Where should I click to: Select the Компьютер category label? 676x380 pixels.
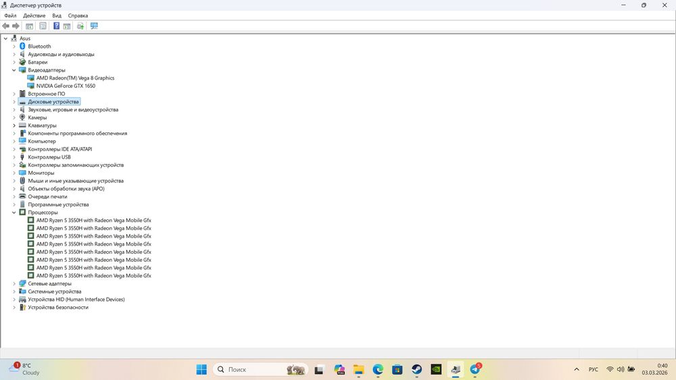coord(42,141)
